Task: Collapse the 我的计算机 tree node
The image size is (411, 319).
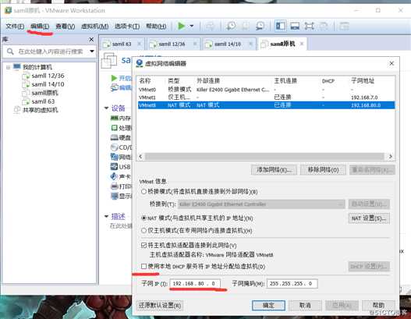Action: pos(8,67)
